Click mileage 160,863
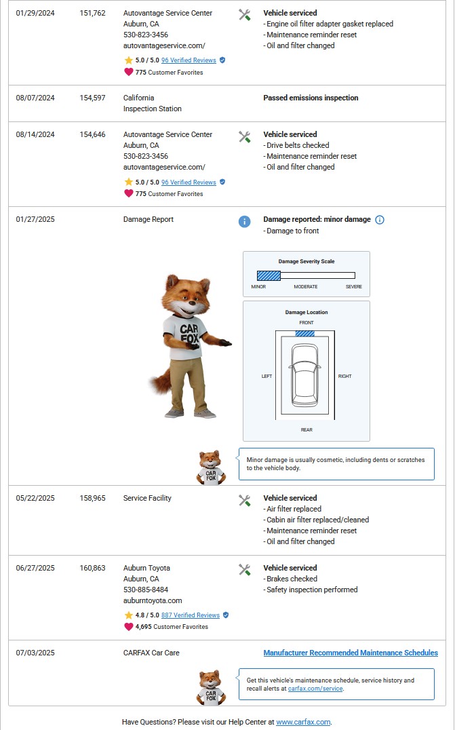The image size is (455, 730). pos(93,568)
